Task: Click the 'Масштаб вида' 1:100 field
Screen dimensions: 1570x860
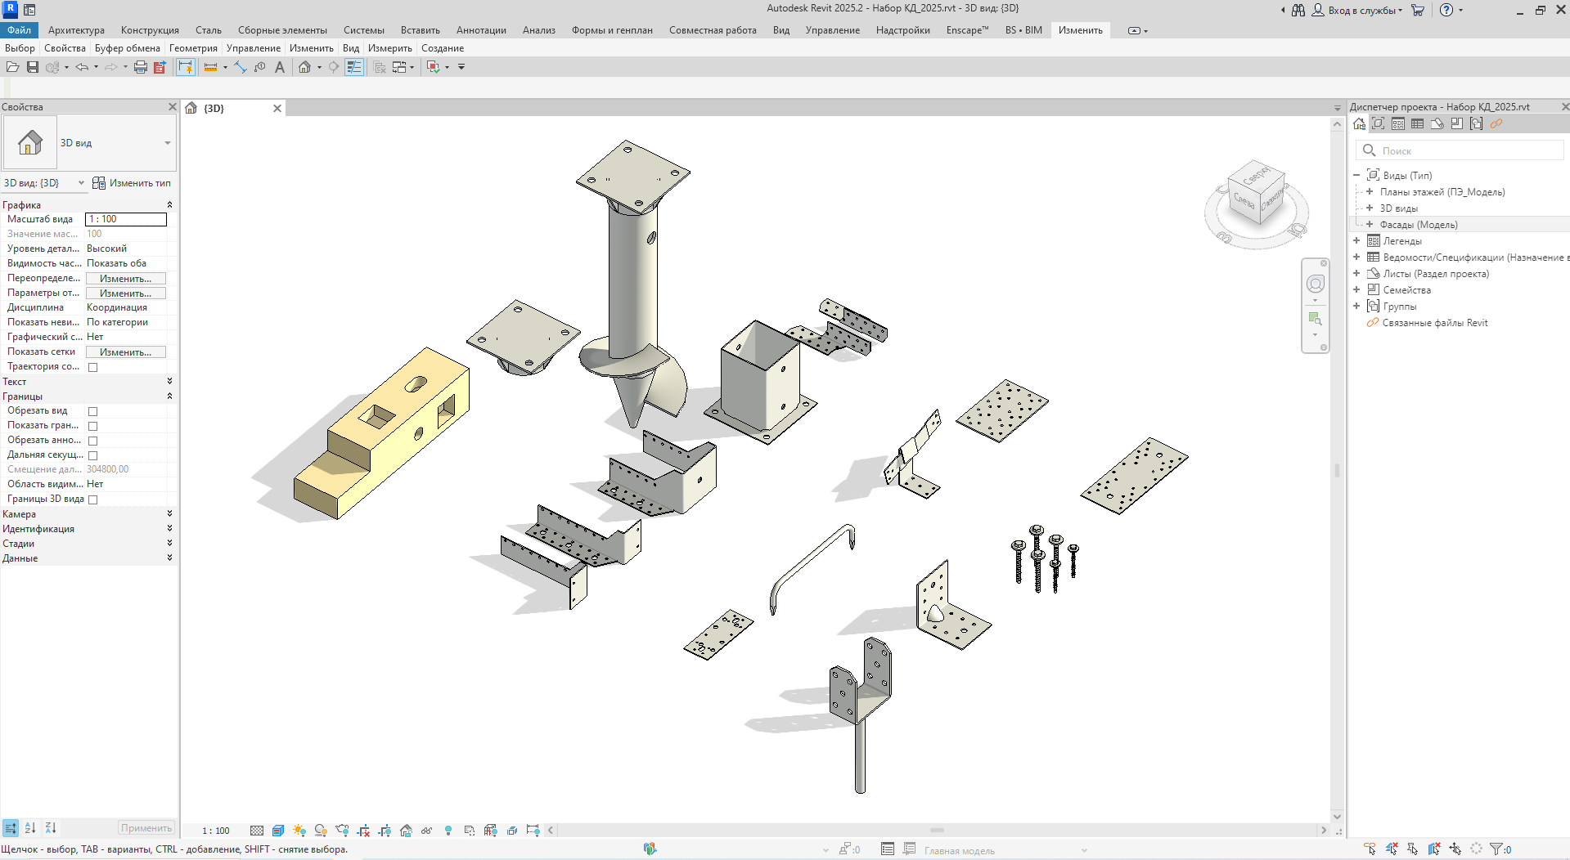Action: (126, 219)
